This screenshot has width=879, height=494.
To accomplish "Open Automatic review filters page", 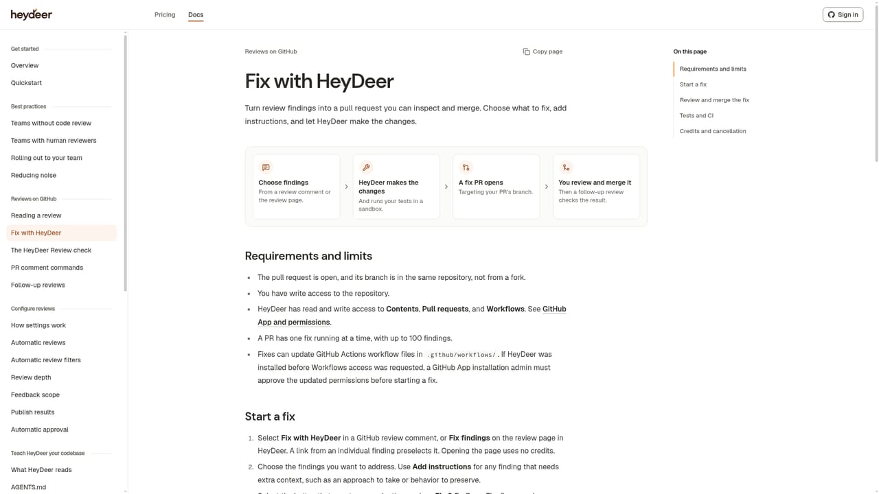I will coord(61,360).
